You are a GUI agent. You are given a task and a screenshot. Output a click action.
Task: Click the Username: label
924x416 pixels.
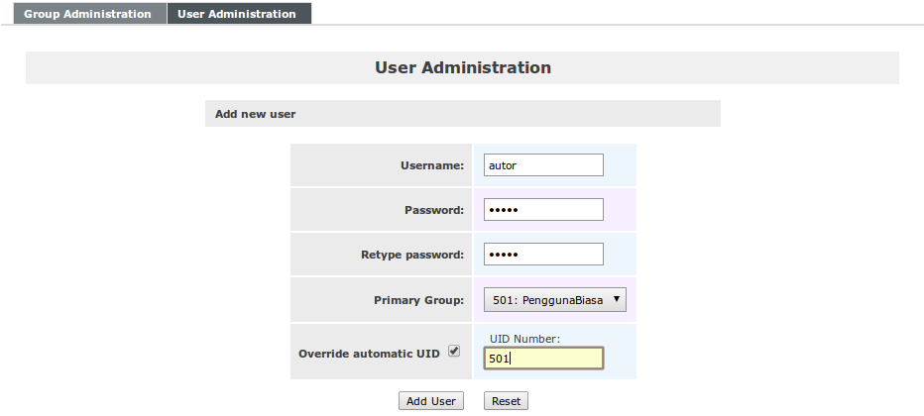pos(431,165)
